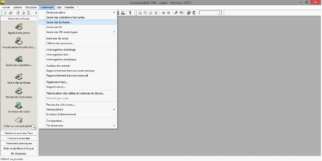This screenshot has width=322, height=161.
Task: Click the open file toolbar icon
Action: point(10,13)
